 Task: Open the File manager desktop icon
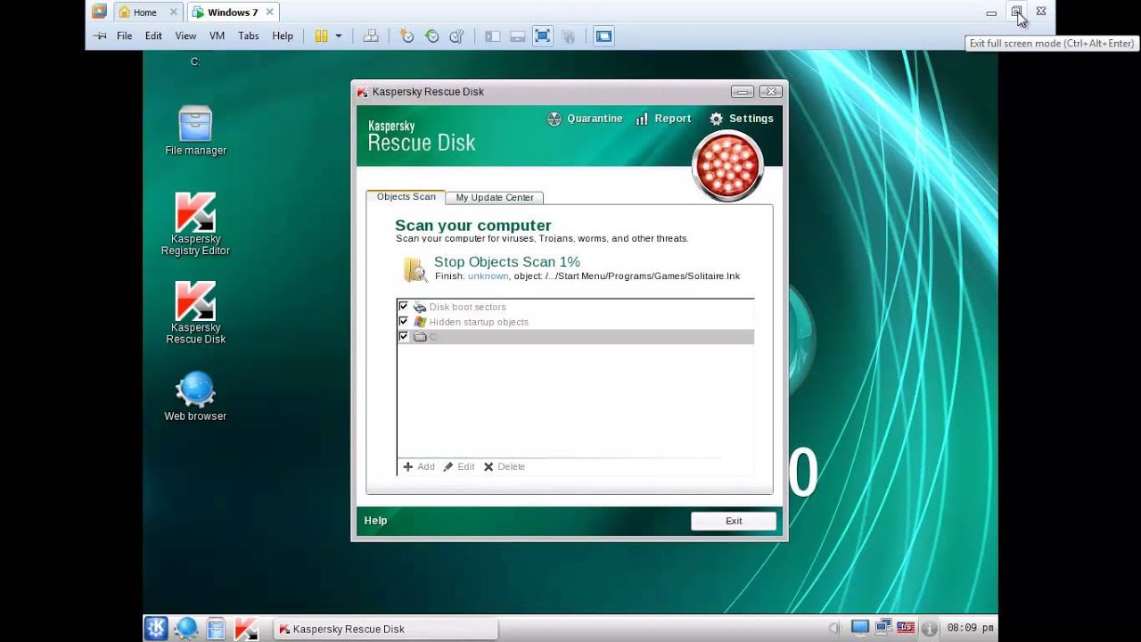point(195,131)
